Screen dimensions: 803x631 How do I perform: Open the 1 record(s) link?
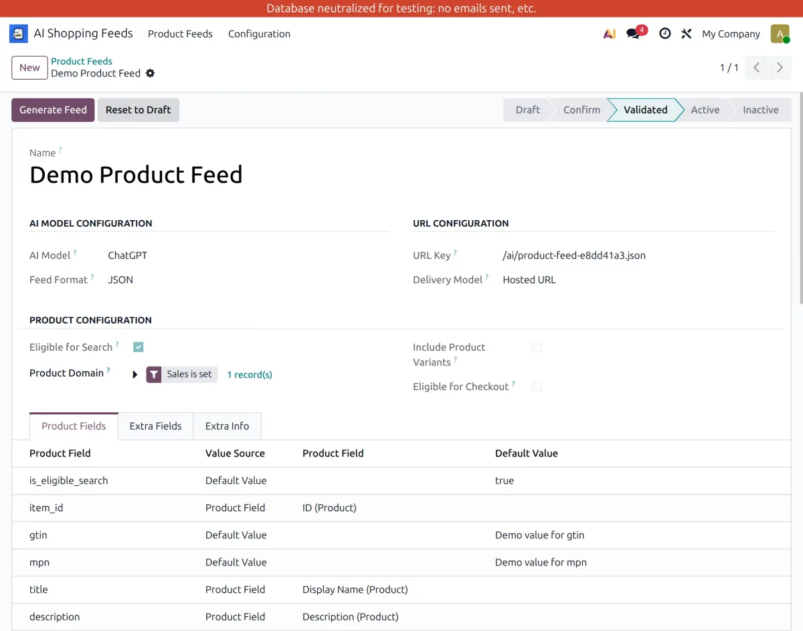[x=250, y=374]
